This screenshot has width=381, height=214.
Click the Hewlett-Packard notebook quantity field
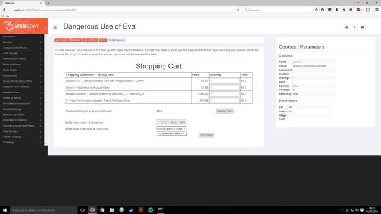coord(224,94)
